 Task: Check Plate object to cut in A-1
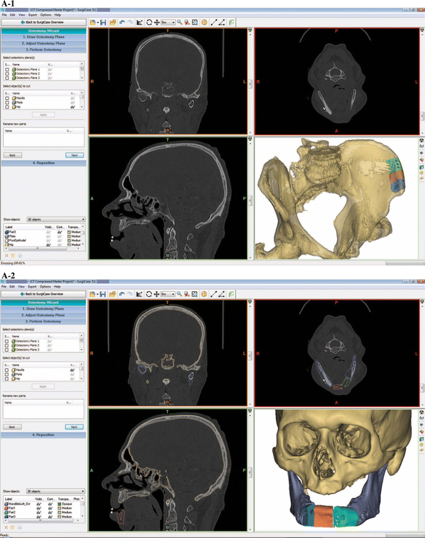point(7,103)
